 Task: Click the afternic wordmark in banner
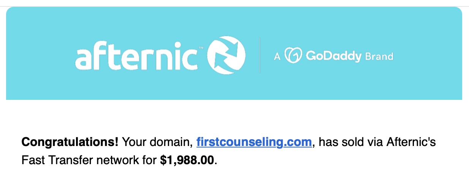pyautogui.click(x=136, y=57)
